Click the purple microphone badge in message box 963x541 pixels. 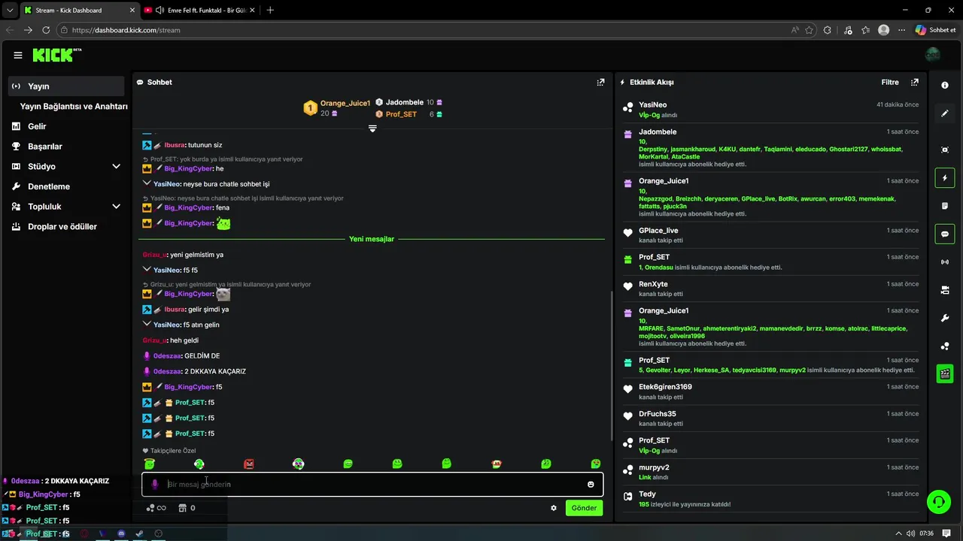[x=155, y=484]
